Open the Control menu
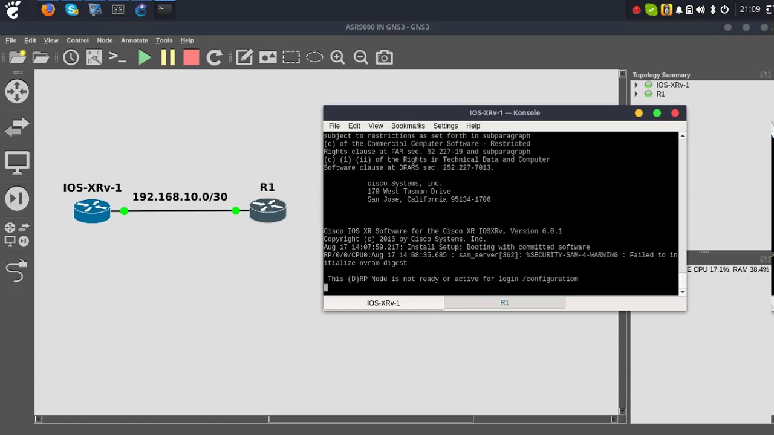Image resolution: width=774 pixels, height=435 pixels. tap(77, 40)
